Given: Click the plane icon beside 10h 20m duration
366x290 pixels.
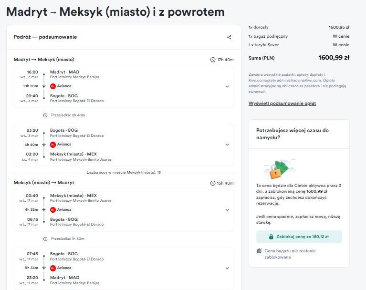Looking at the screenshot, I should [43, 86].
